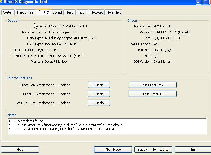The width and height of the screenshot is (211, 155).
Task: Click the ATI MOBILITY RADEON 7500 device name
Action: [66, 26]
